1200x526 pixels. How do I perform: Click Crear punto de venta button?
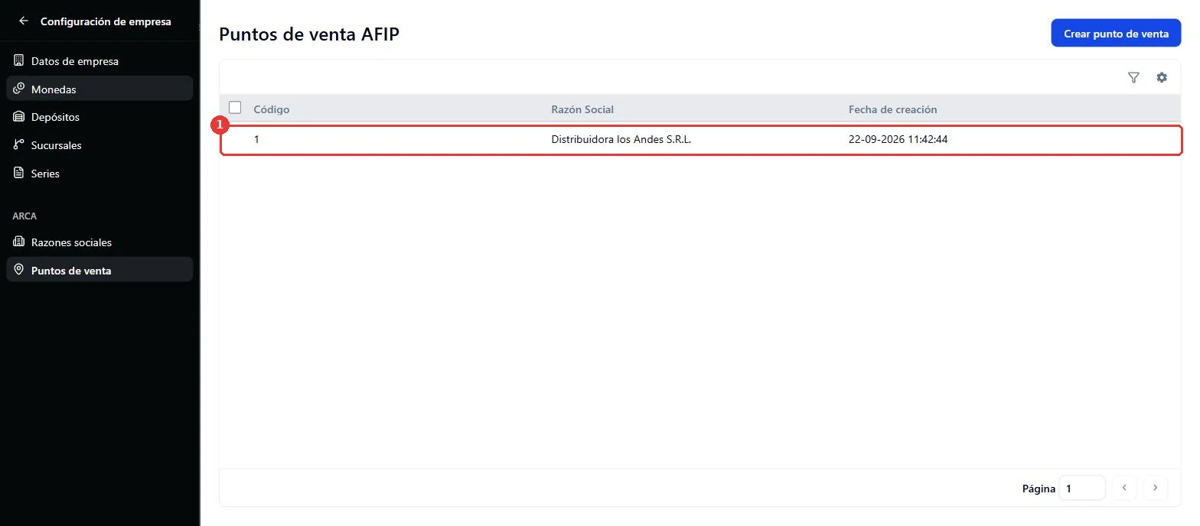[1116, 34]
